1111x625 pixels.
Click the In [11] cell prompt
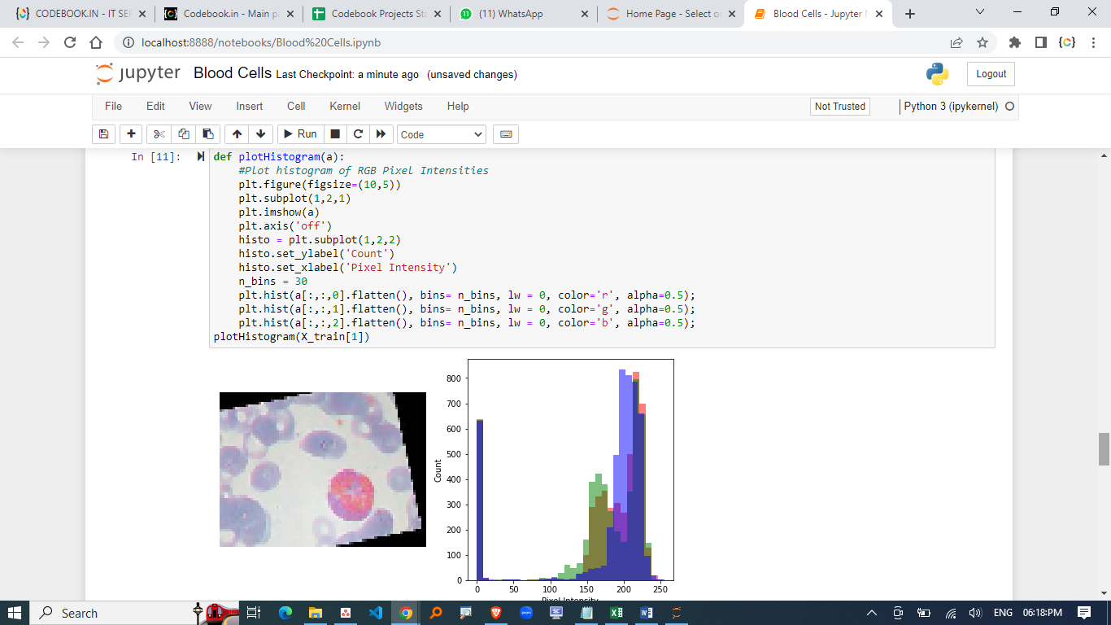point(156,157)
